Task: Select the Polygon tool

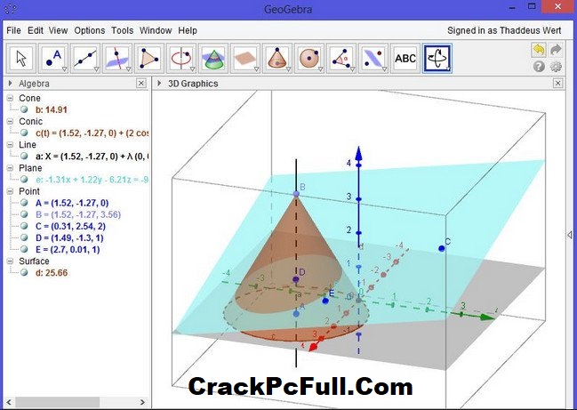Action: coord(150,58)
